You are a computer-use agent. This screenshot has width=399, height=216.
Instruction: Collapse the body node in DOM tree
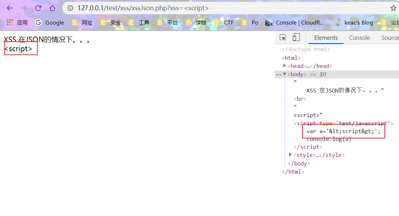284,74
